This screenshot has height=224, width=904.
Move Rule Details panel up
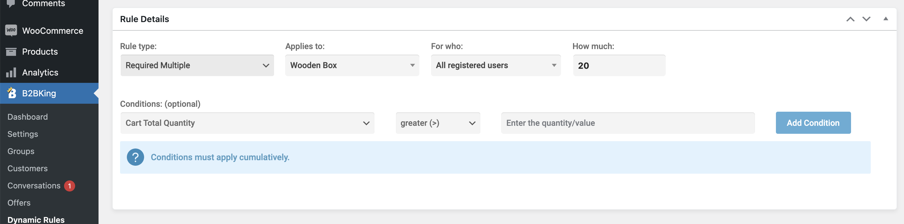[x=850, y=19]
